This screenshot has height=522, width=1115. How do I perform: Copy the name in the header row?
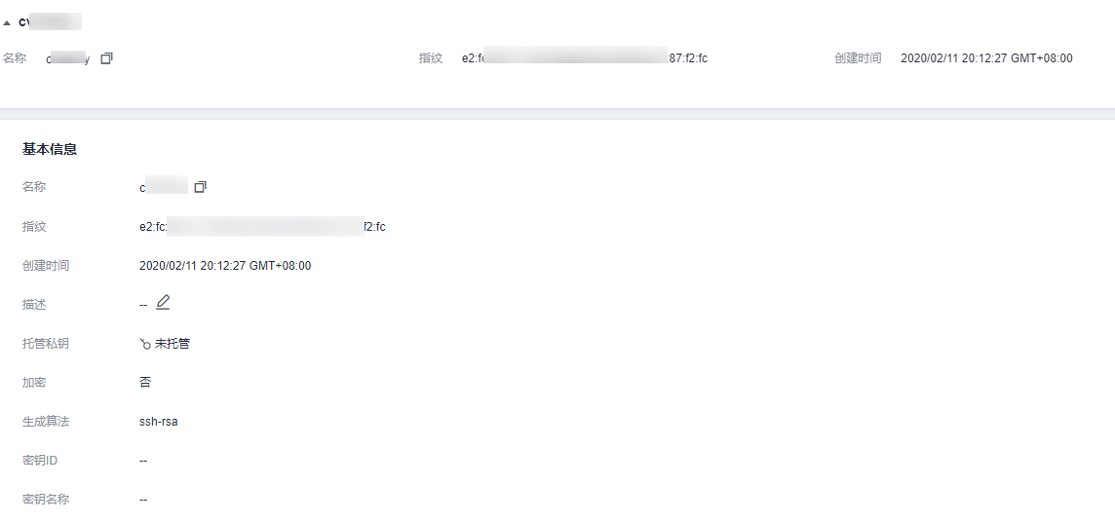point(106,58)
